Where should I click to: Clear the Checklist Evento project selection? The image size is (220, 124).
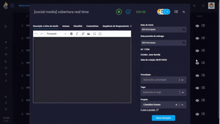click(176, 105)
